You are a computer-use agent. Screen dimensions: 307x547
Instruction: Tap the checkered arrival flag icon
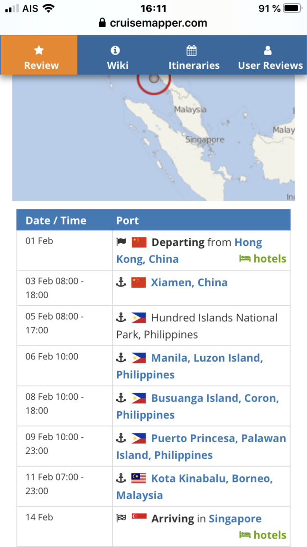point(121,518)
